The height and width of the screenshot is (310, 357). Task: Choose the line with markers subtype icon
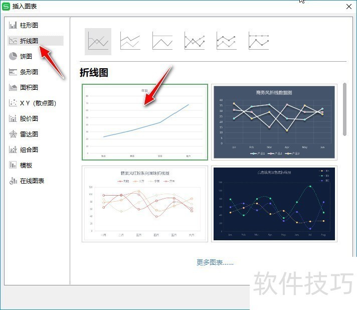coord(194,42)
